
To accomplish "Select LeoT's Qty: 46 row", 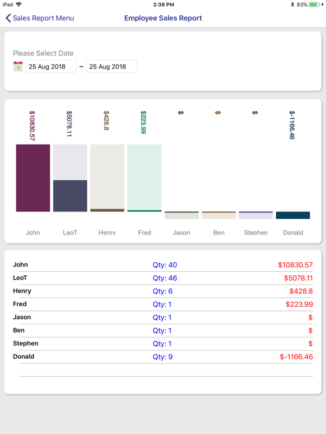I will coord(163,278).
